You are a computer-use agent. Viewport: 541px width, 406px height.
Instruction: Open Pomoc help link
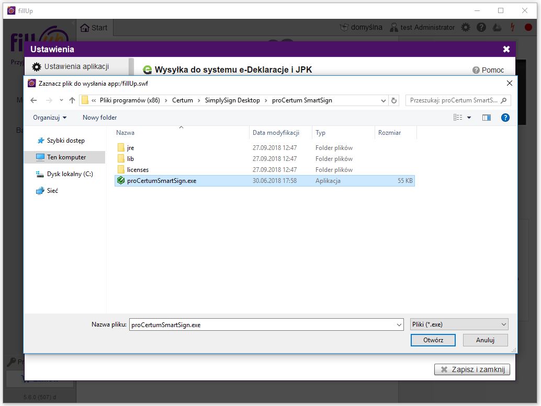[488, 70]
